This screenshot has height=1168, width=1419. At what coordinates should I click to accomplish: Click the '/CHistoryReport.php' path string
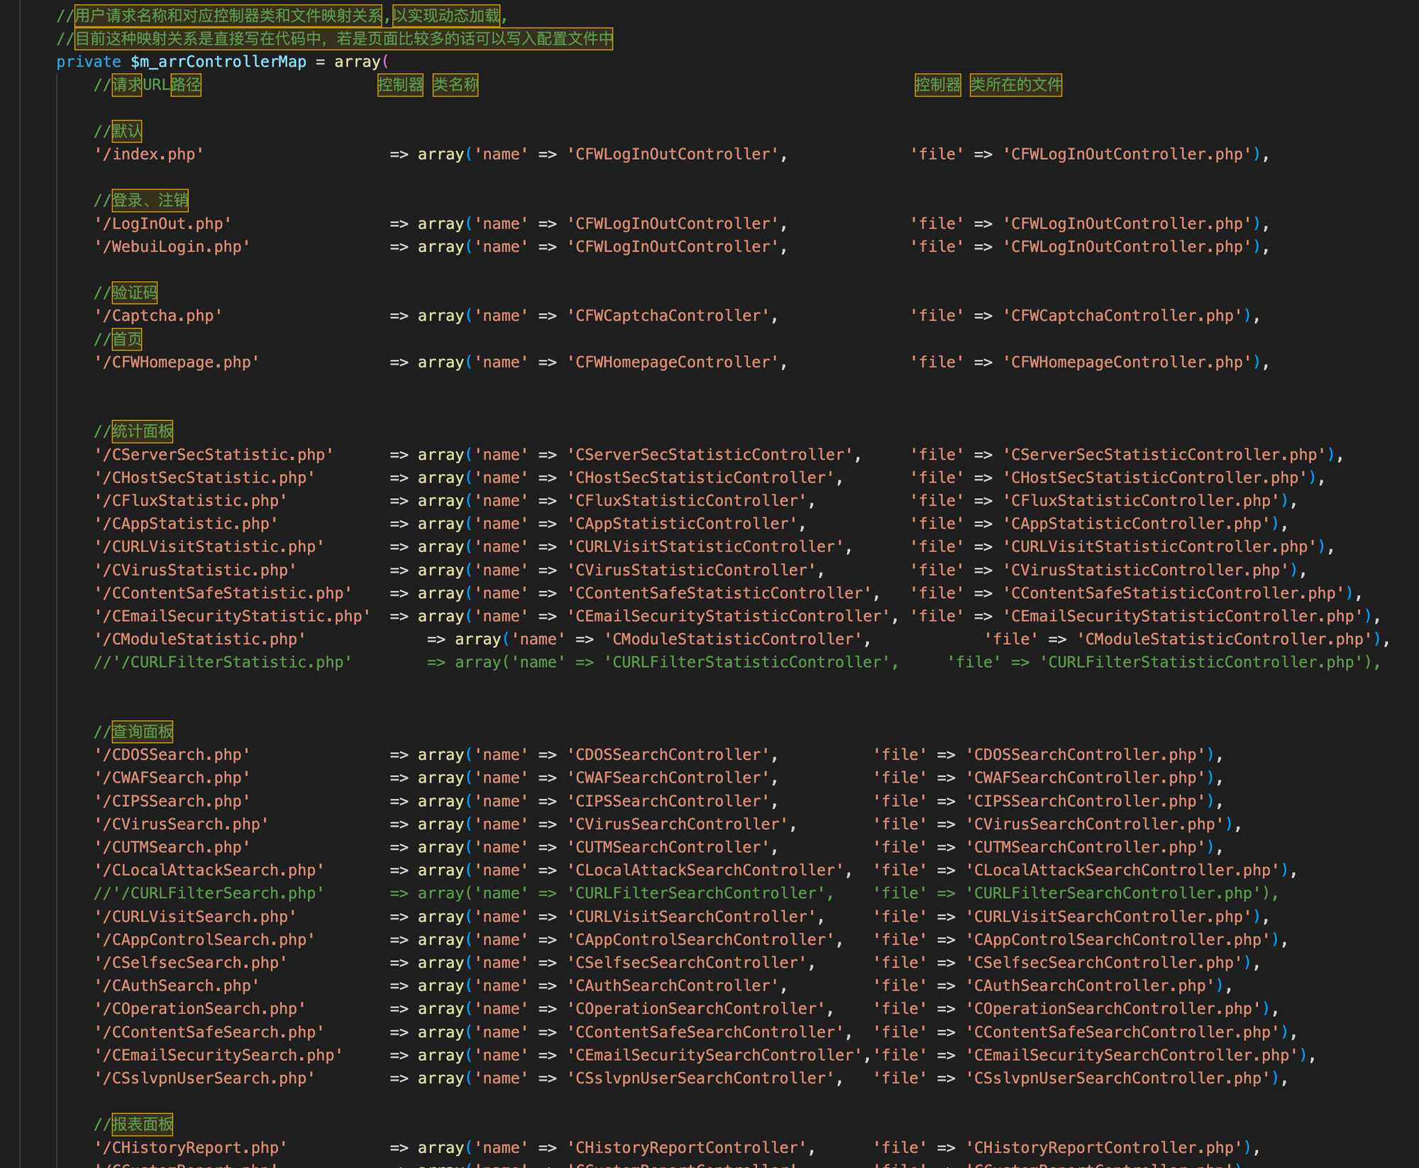point(191,1147)
